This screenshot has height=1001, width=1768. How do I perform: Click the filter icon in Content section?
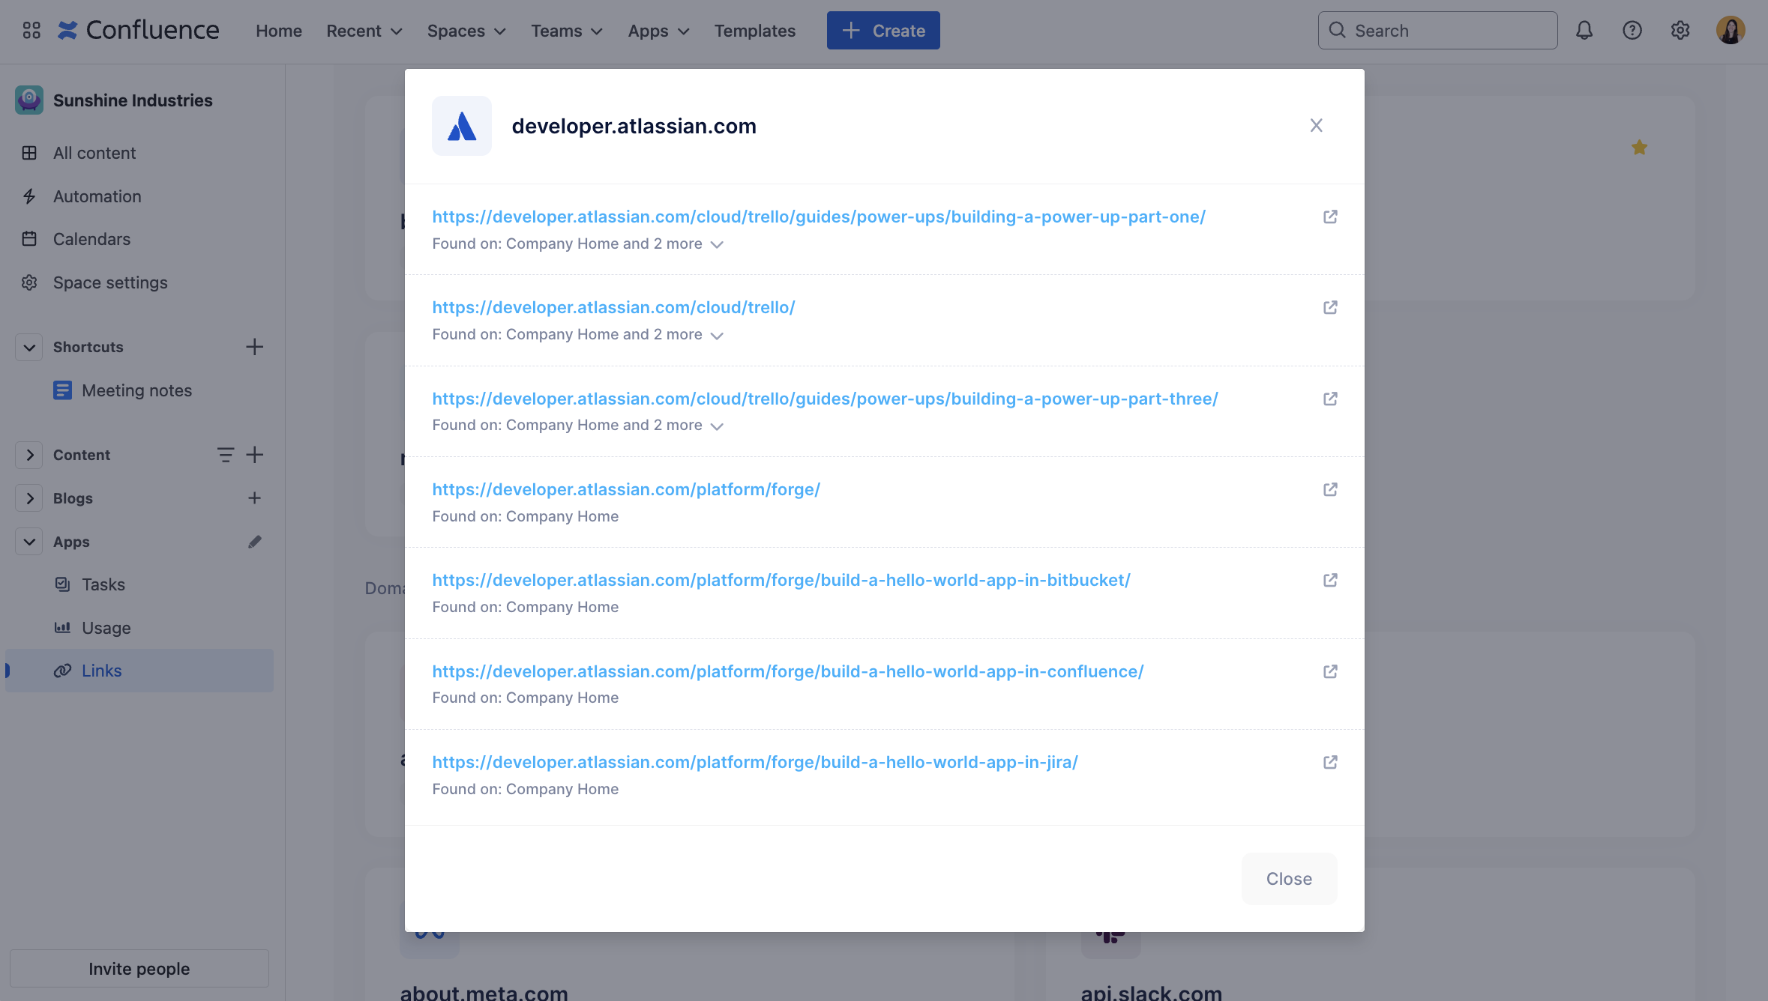pos(225,455)
